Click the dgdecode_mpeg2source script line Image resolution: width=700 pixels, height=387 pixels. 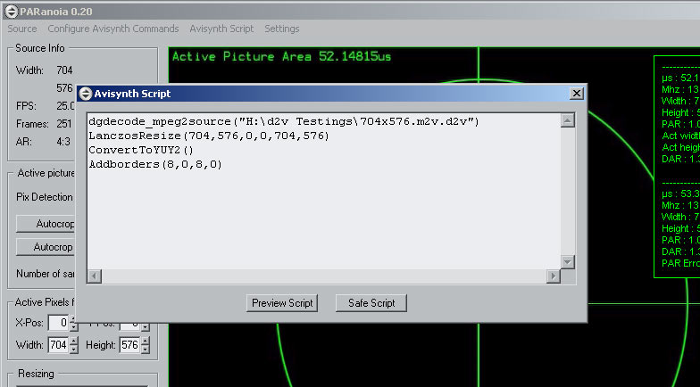(x=284, y=121)
